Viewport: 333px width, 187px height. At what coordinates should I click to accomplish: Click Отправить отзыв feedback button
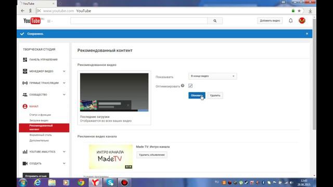(36, 176)
